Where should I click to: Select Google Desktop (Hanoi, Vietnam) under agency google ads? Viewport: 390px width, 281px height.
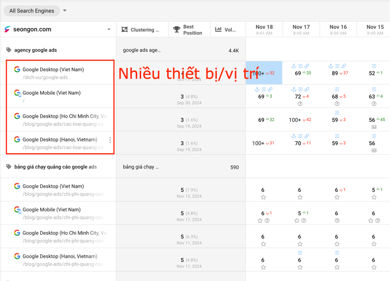(x=60, y=140)
